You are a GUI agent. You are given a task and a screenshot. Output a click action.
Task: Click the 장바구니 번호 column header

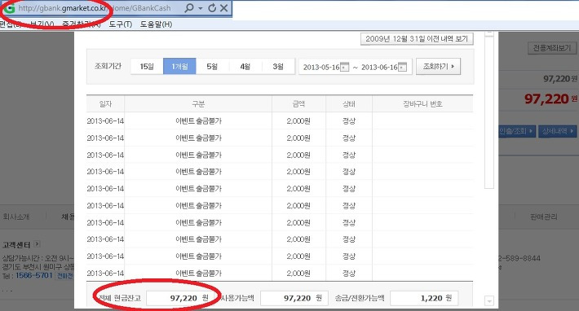click(422, 104)
